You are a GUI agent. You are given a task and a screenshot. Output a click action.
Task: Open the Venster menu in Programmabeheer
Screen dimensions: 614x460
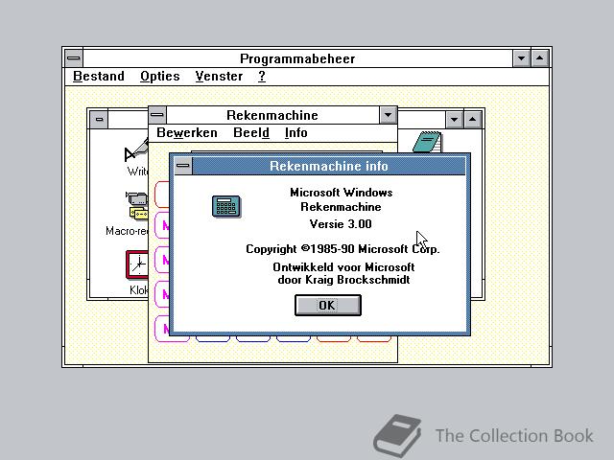pyautogui.click(x=219, y=76)
